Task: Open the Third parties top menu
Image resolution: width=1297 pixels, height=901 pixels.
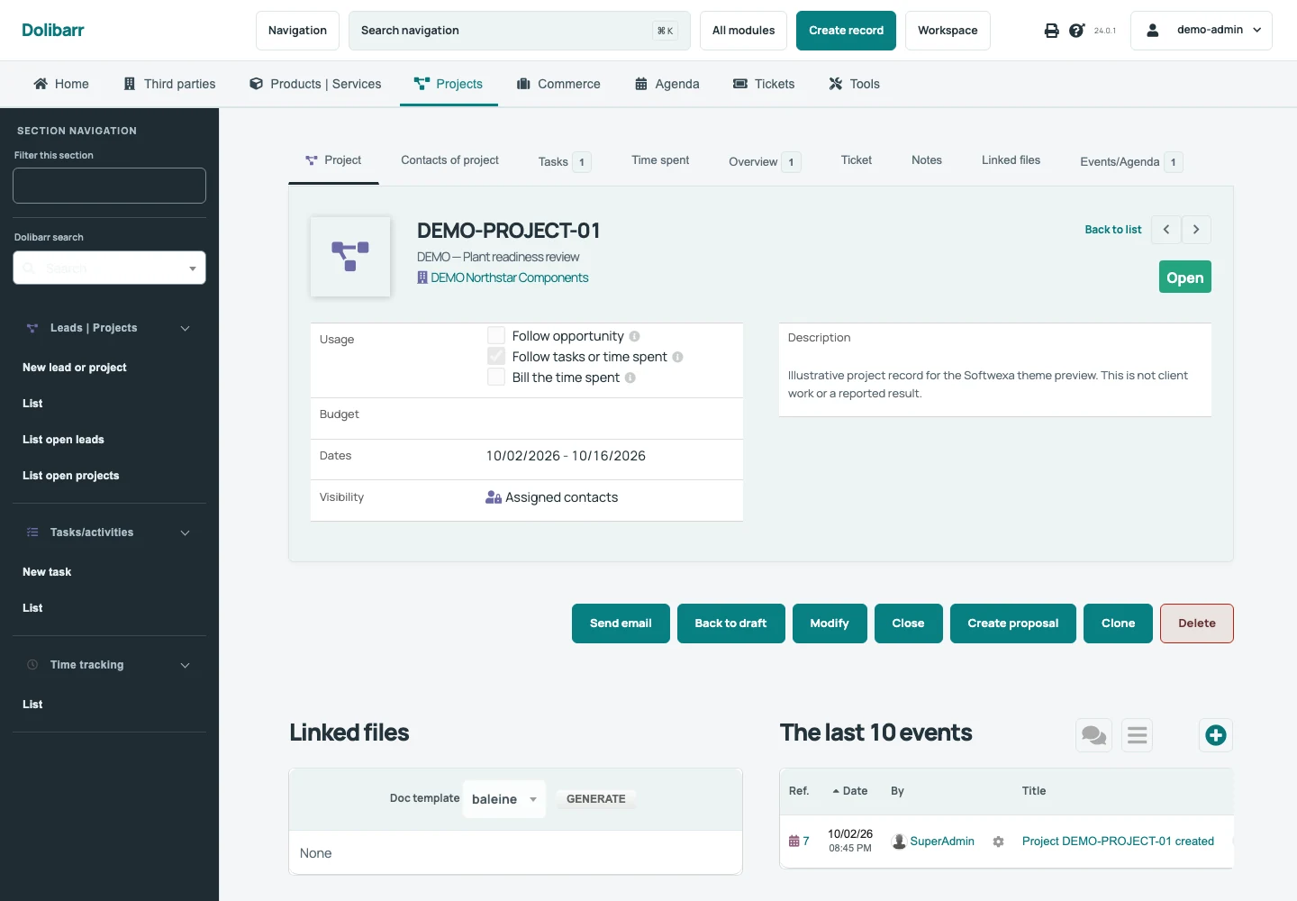Action: click(x=169, y=84)
